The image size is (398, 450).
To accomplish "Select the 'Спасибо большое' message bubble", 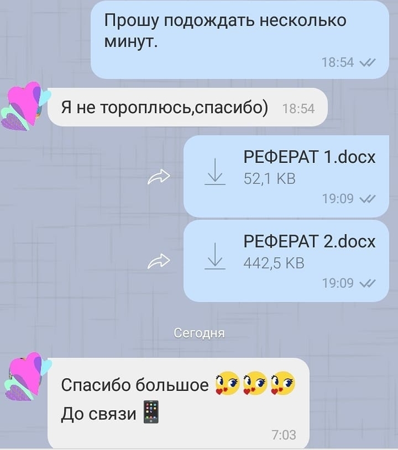I will [x=179, y=404].
